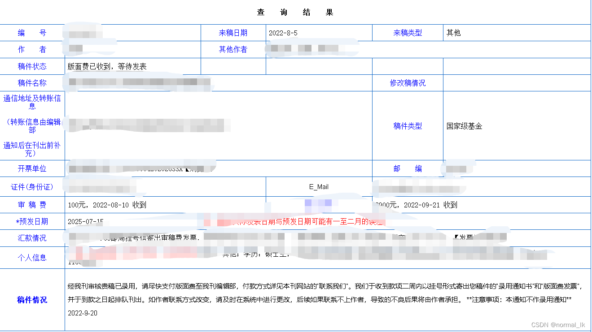592x332 pixels.
Task: Select the pre-publish date 2025-07-15
Action: click(86, 221)
